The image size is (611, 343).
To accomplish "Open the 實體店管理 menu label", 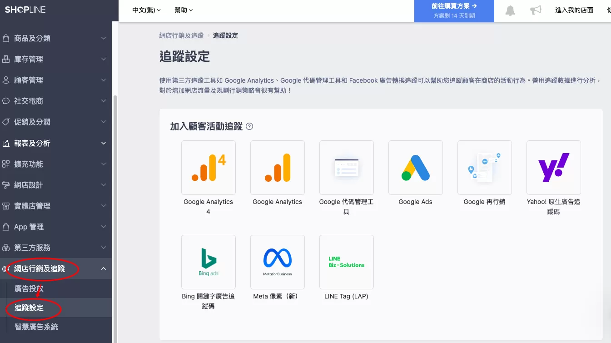I will click(32, 206).
